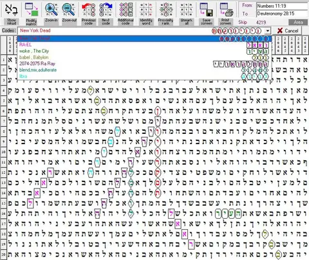Click row number 16 header
Viewport: 309px width, 260px height.
[x=3, y=213]
